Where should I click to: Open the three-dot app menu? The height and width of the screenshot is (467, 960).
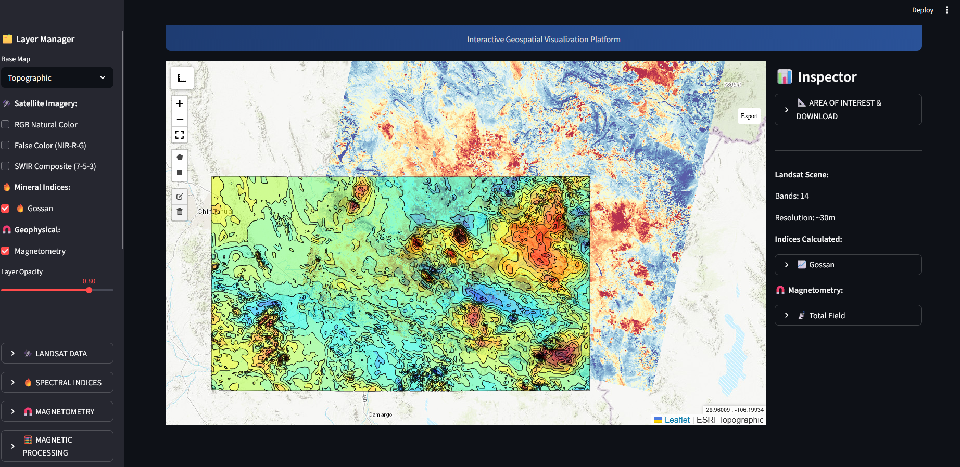(946, 10)
